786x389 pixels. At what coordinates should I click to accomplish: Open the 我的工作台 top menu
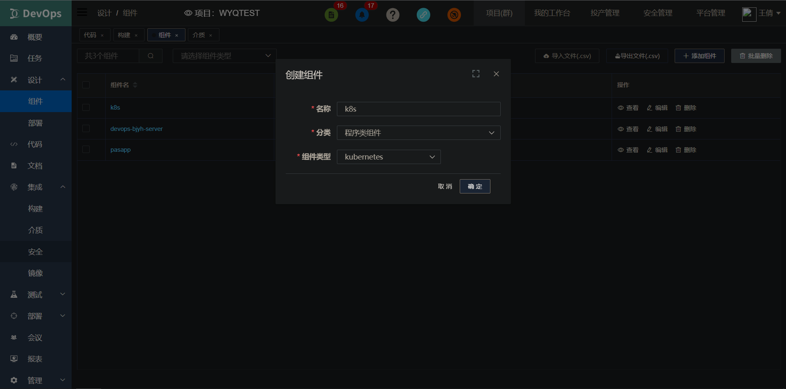coord(552,13)
